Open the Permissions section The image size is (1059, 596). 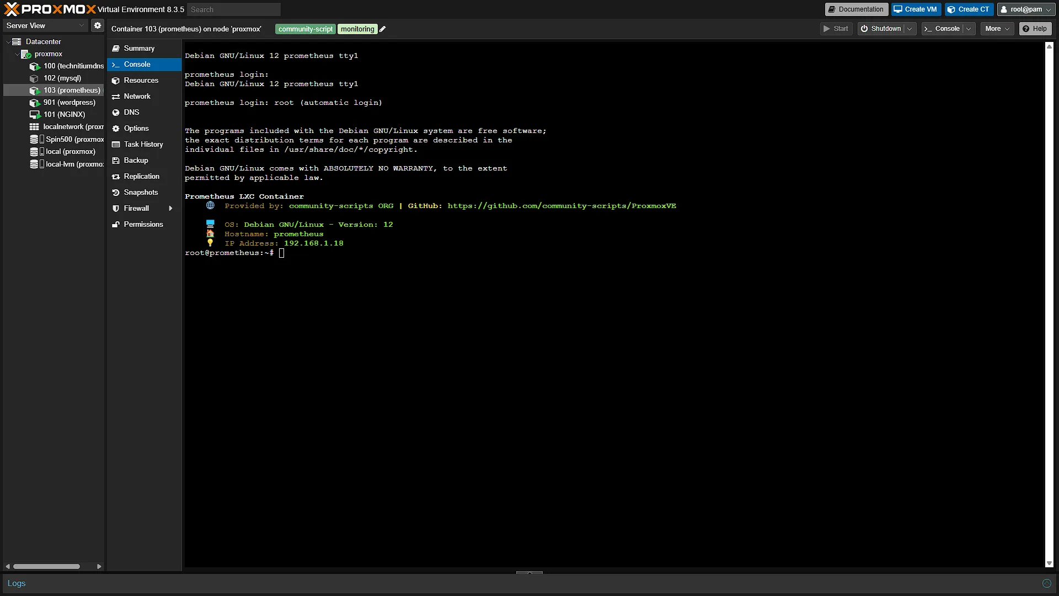[x=145, y=225]
